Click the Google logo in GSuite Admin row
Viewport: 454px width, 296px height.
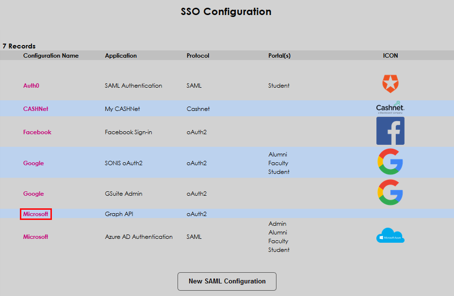[390, 193]
